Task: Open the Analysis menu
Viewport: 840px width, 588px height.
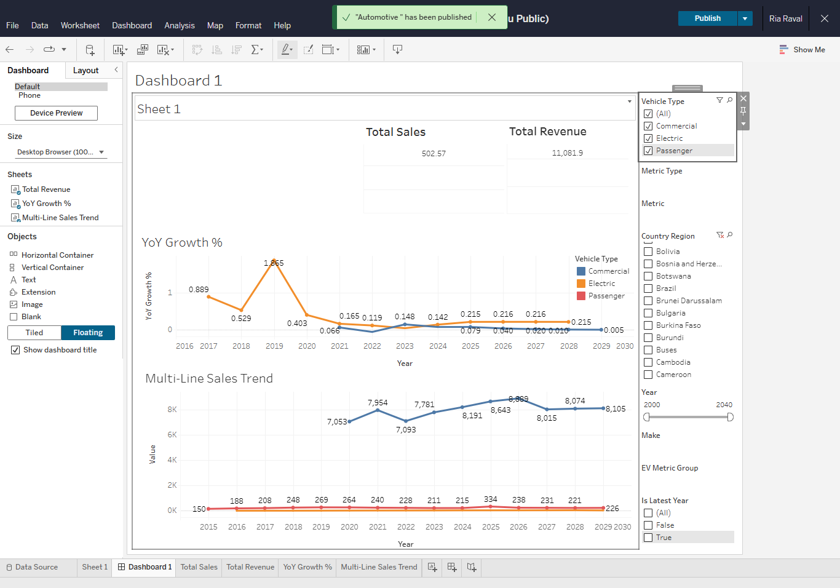Action: click(x=180, y=25)
